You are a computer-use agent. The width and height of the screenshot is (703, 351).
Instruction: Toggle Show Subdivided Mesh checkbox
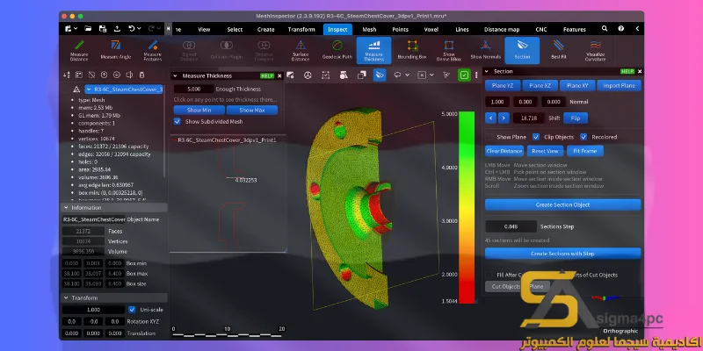click(x=178, y=121)
